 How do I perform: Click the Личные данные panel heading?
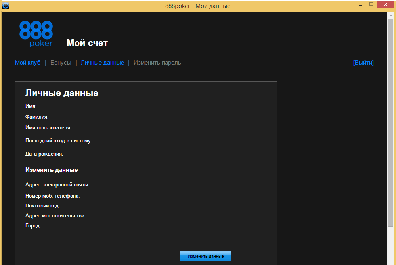(62, 93)
